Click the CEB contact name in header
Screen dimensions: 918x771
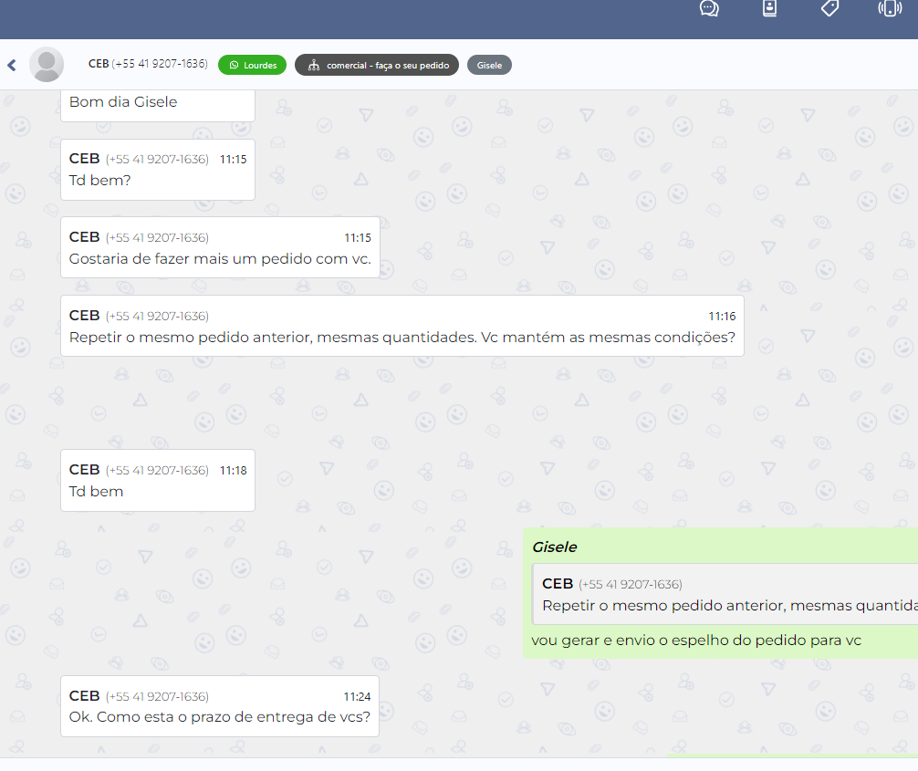(99, 64)
